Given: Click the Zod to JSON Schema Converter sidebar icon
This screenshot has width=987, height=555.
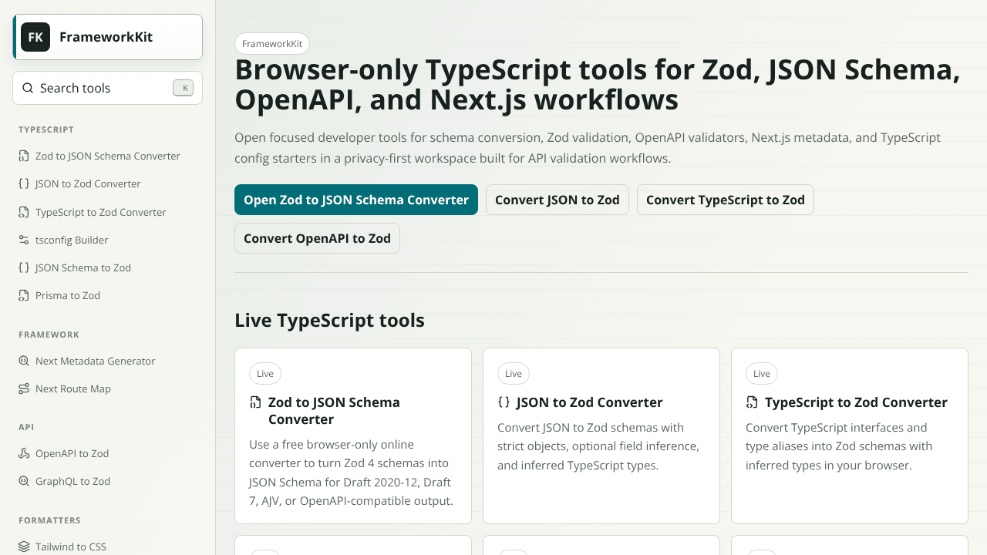Looking at the screenshot, I should [x=24, y=156].
